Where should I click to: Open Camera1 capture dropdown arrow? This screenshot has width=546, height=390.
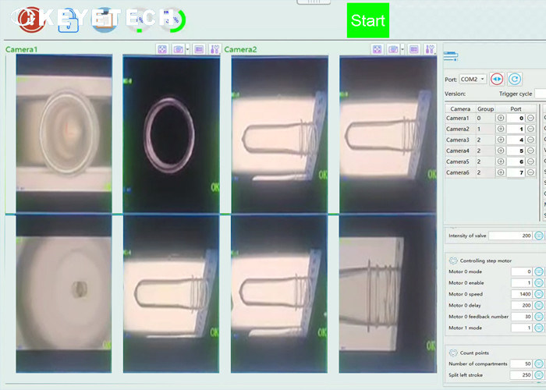click(x=187, y=49)
